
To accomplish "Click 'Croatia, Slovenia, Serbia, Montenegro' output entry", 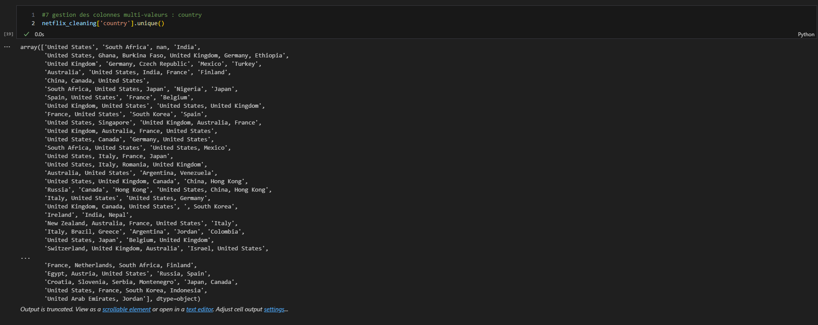I will pos(110,282).
